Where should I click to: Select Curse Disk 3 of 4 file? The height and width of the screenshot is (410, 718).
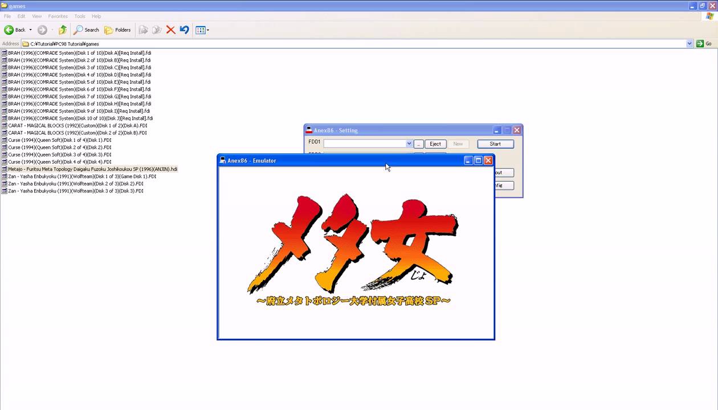tap(59, 155)
